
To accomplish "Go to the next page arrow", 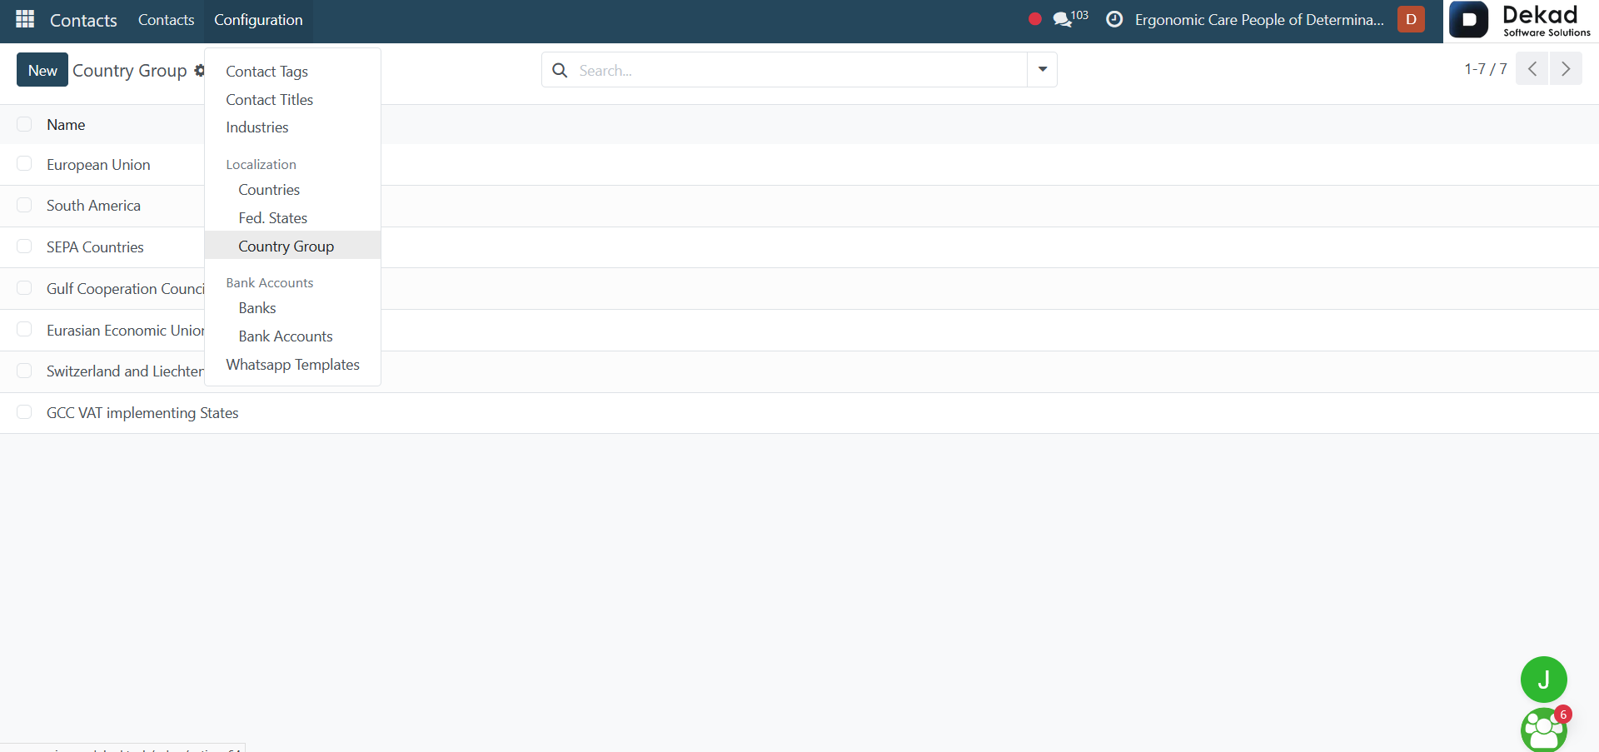I will pyautogui.click(x=1566, y=68).
